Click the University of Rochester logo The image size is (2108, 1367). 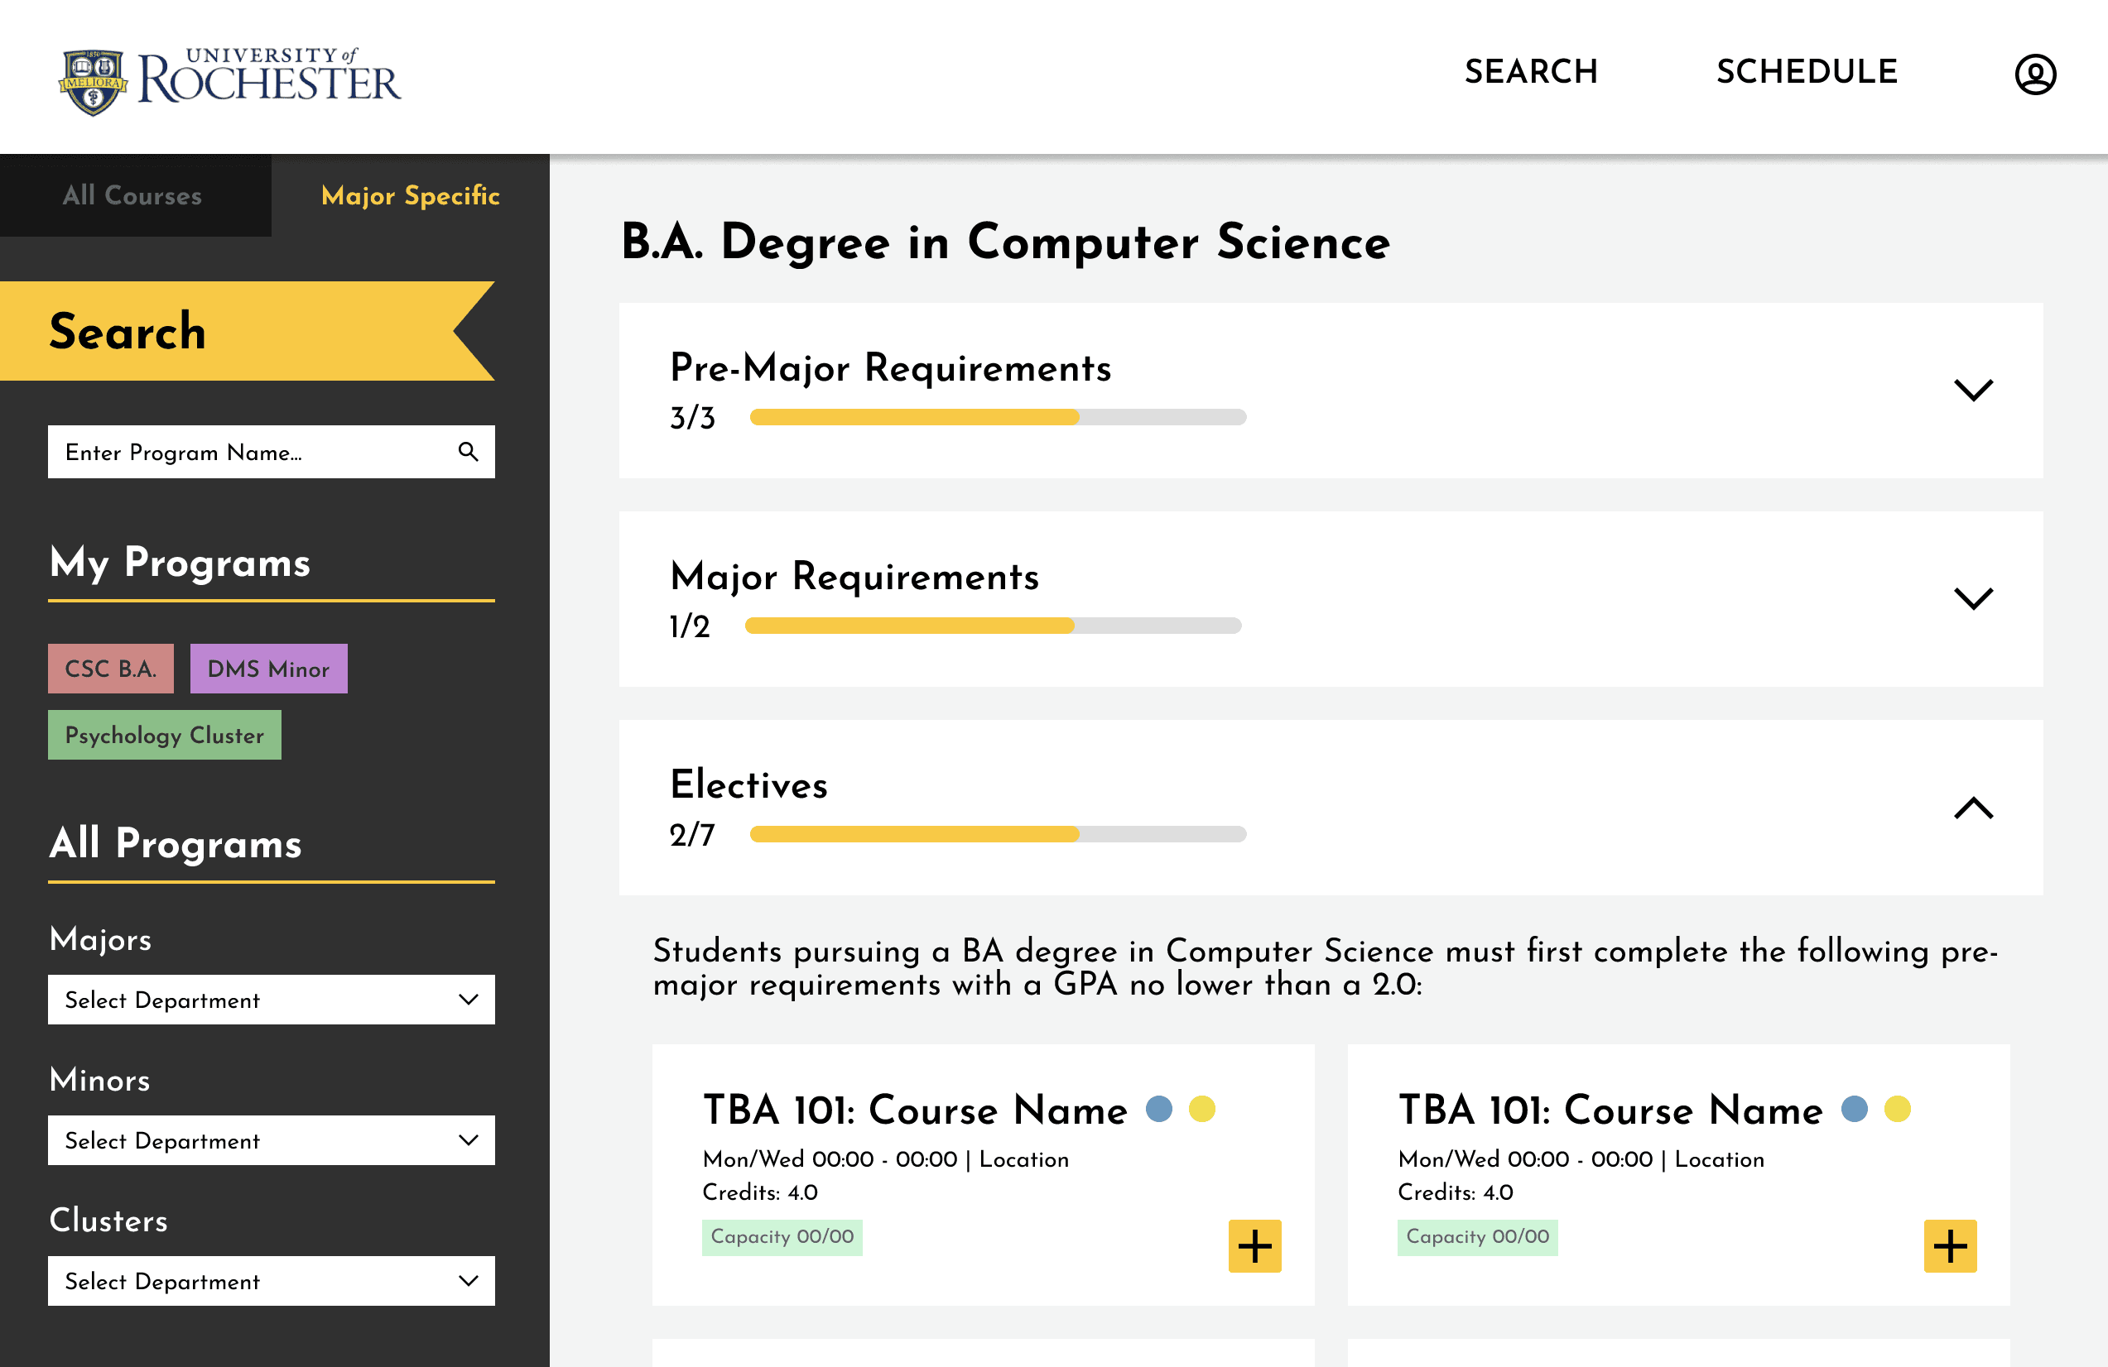click(229, 80)
